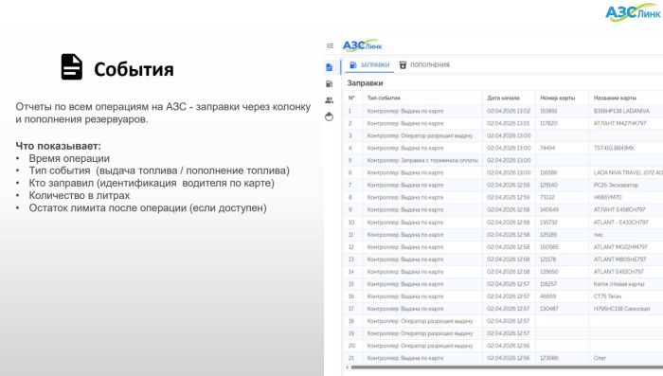The width and height of the screenshot is (663, 376).
Task: Select card number 125185
Action: pyautogui.click(x=548, y=235)
